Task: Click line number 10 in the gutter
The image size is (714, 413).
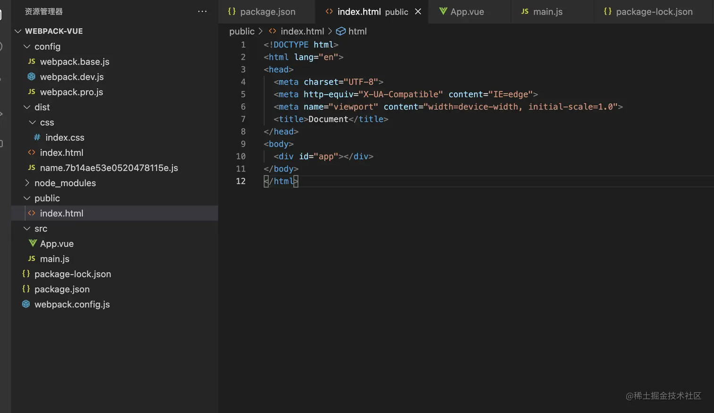Action: (240, 156)
